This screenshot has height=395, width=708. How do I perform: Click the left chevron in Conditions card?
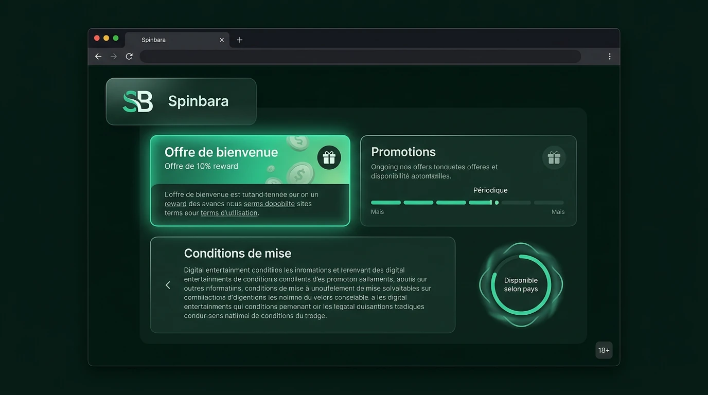168,285
